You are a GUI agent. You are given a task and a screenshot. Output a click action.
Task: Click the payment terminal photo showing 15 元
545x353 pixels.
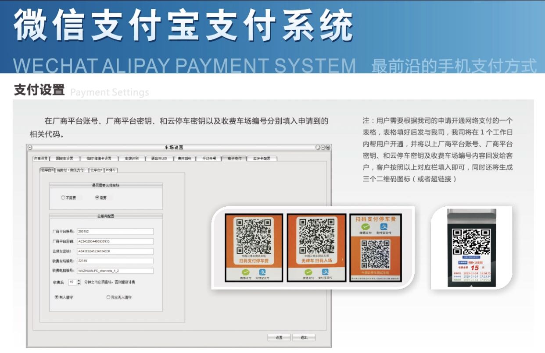tap(472, 248)
